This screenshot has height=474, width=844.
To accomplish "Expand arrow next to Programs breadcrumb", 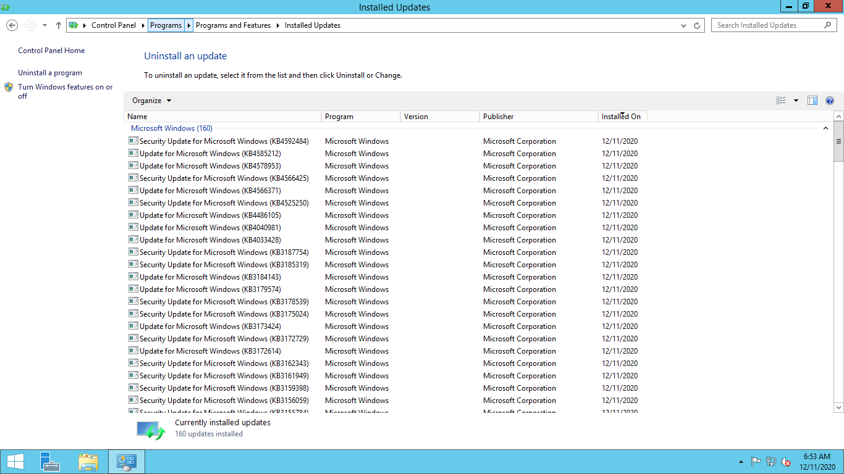I will click(x=189, y=25).
